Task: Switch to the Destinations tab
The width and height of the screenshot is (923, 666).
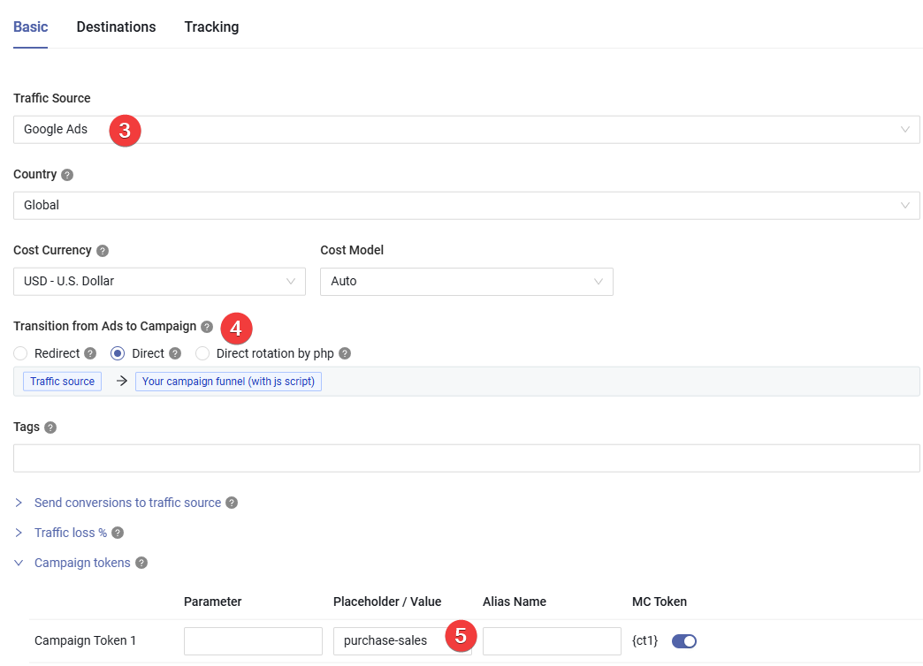Action: [116, 27]
